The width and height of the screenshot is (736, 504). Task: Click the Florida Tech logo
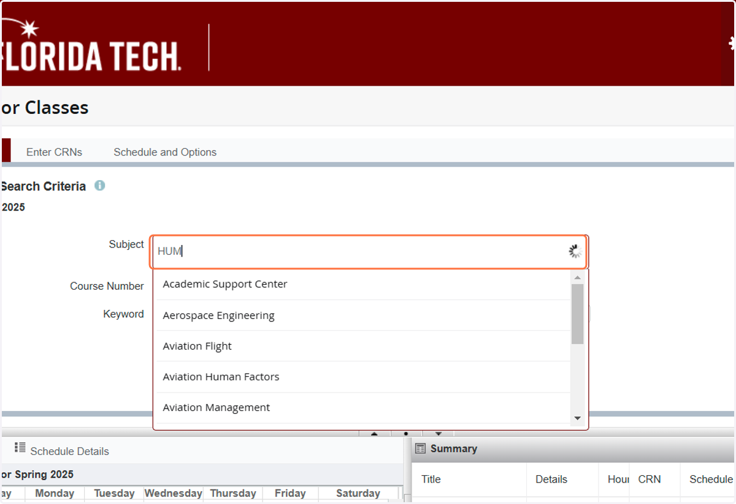91,45
